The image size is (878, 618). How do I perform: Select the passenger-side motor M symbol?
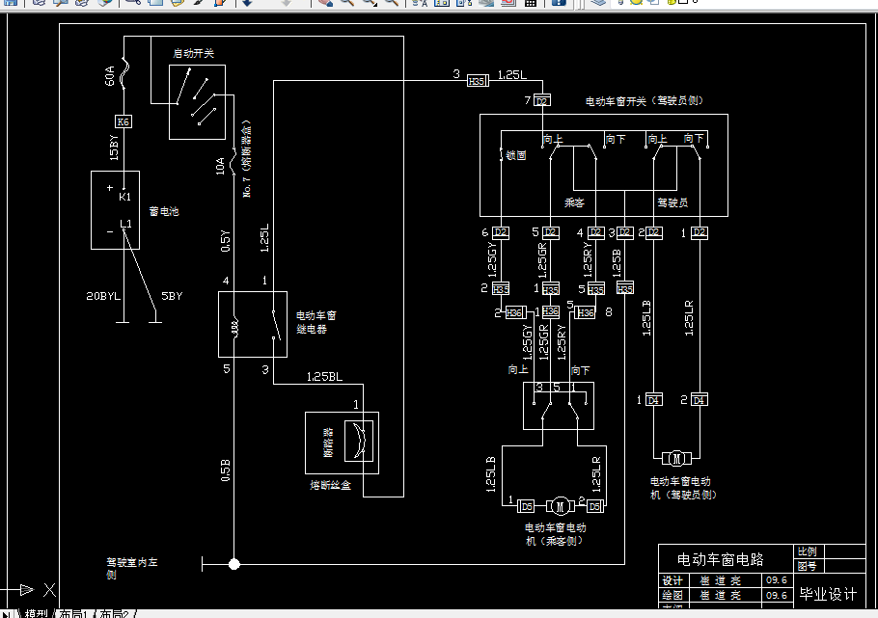(x=560, y=506)
